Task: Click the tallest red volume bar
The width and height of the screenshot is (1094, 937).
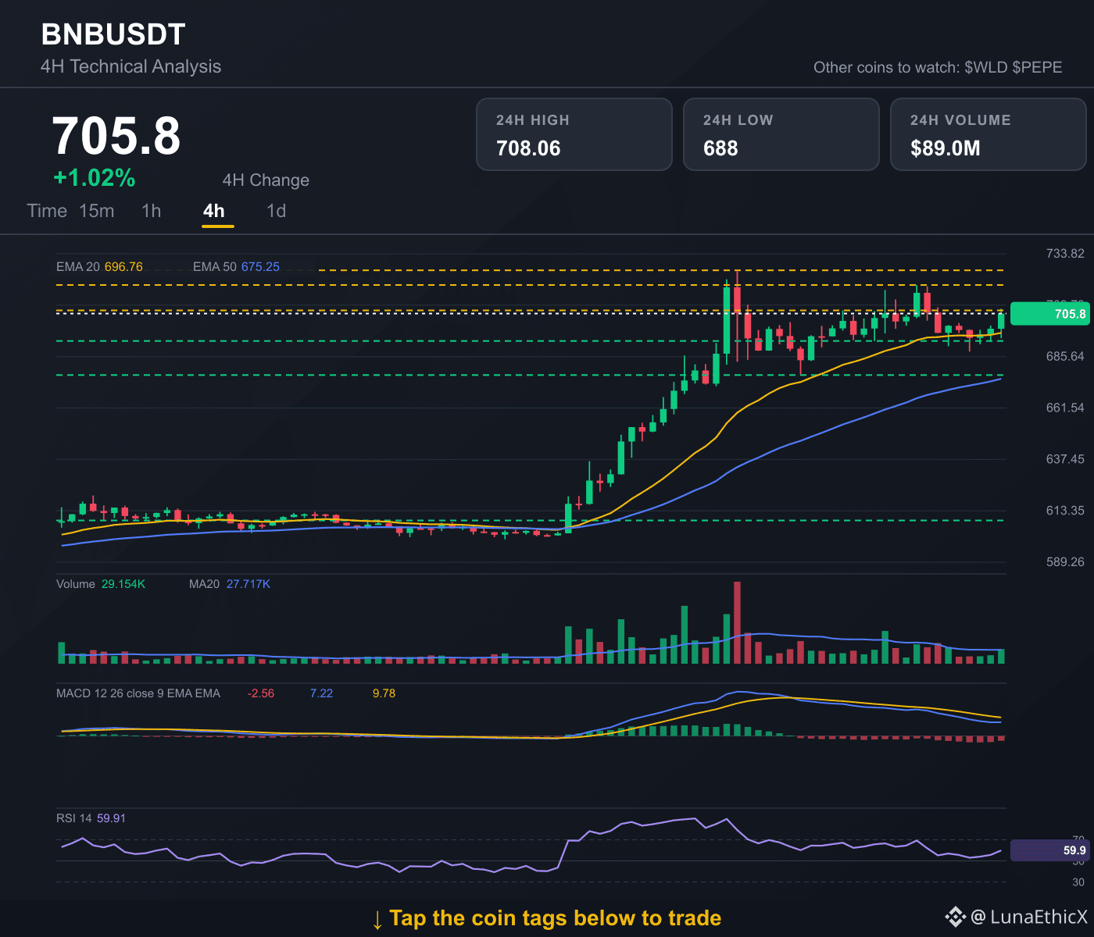Action: 737,622
